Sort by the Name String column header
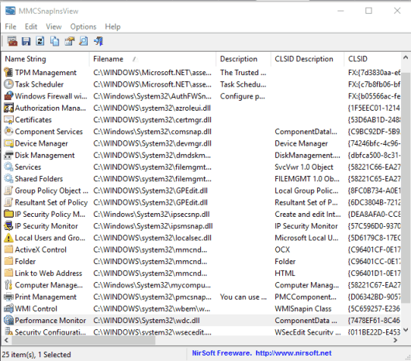This screenshot has width=411, height=361. point(45,59)
